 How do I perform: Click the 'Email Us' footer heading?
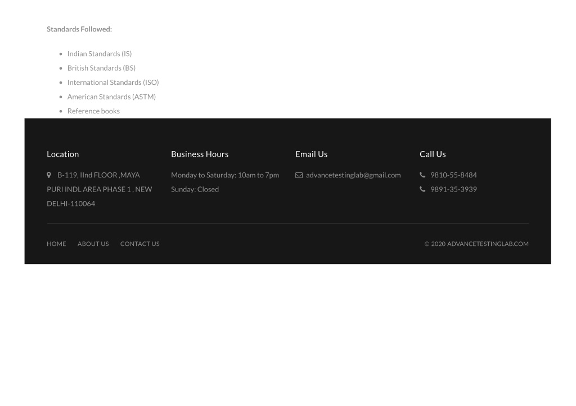pyautogui.click(x=312, y=154)
